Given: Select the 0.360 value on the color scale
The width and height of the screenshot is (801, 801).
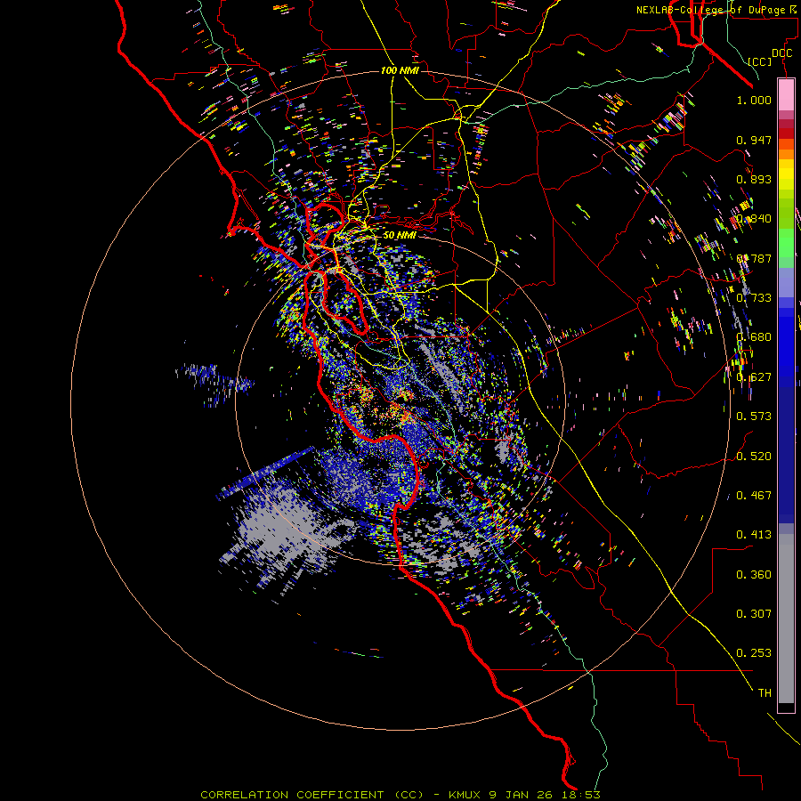Looking at the screenshot, I should 754,575.
